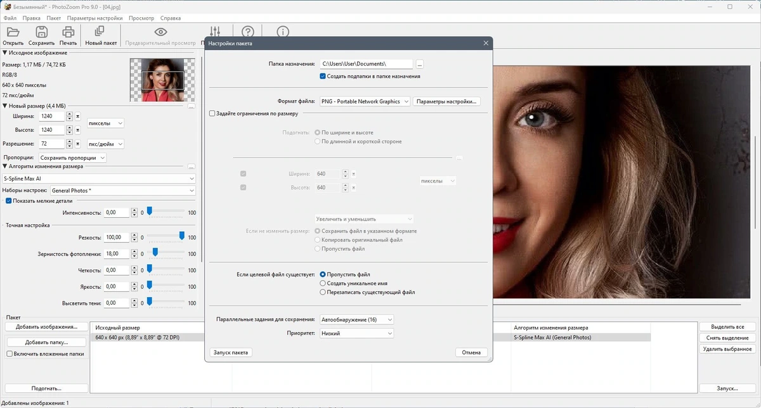The height and width of the screenshot is (408, 761).
Task: Click the Интенсивность slider handle
Action: [x=150, y=212]
